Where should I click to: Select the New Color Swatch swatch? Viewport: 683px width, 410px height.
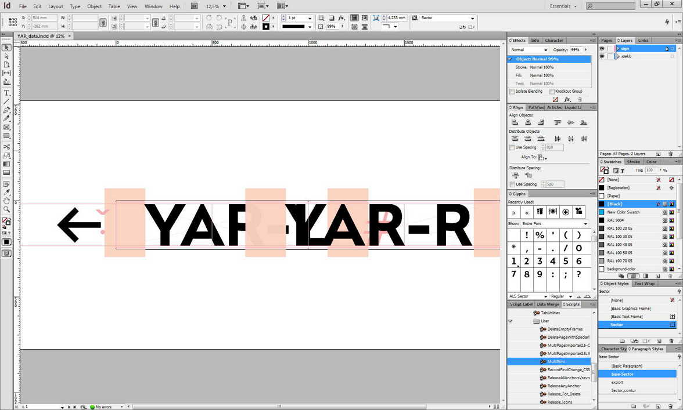click(623, 212)
